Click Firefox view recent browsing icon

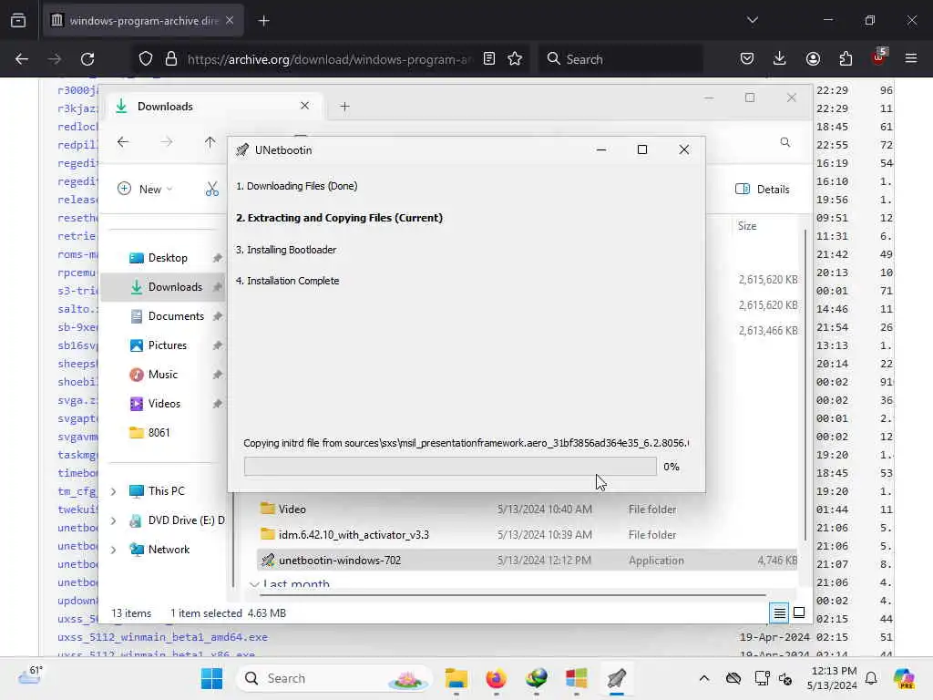[18, 21]
